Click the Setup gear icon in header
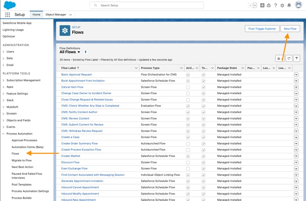 pyautogui.click(x=283, y=5)
